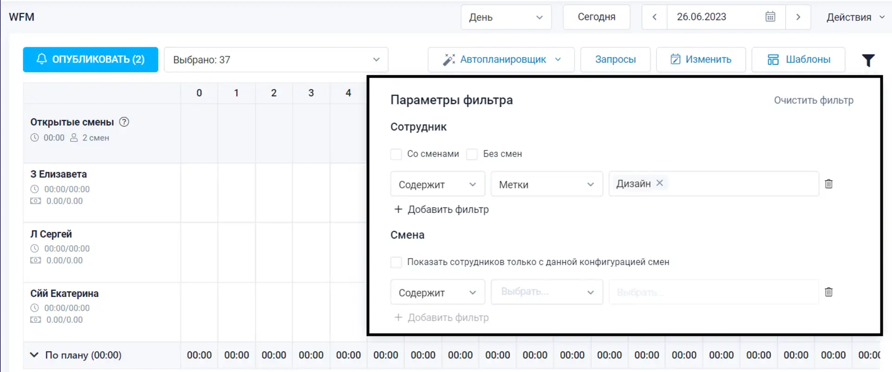Click clock icon under Сий Екатерина
The height and width of the screenshot is (372, 892).
click(34, 308)
